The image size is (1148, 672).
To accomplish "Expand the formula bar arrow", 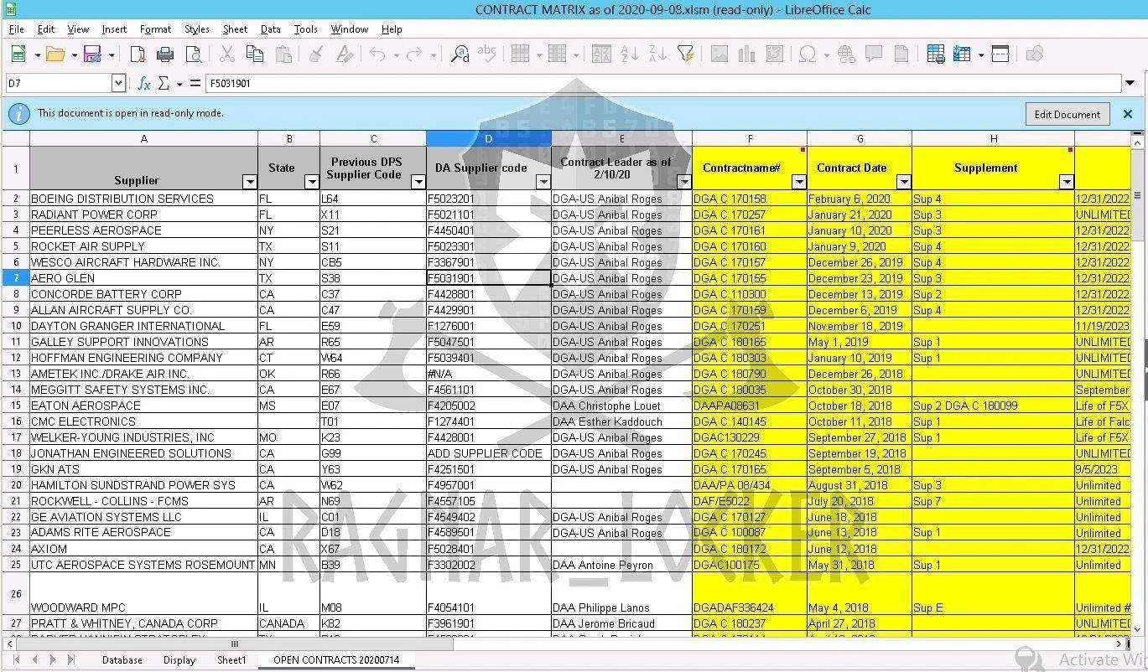I will tap(1130, 83).
